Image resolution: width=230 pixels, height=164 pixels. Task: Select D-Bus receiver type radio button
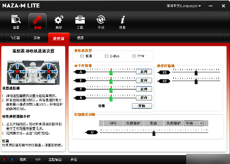[106, 56]
